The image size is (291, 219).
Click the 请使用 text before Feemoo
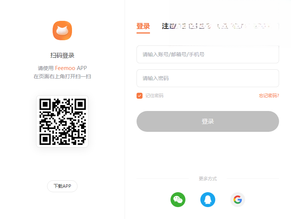(x=46, y=68)
